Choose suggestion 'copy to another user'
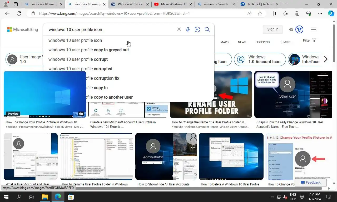This screenshot has height=202, width=337. tap(150, 97)
